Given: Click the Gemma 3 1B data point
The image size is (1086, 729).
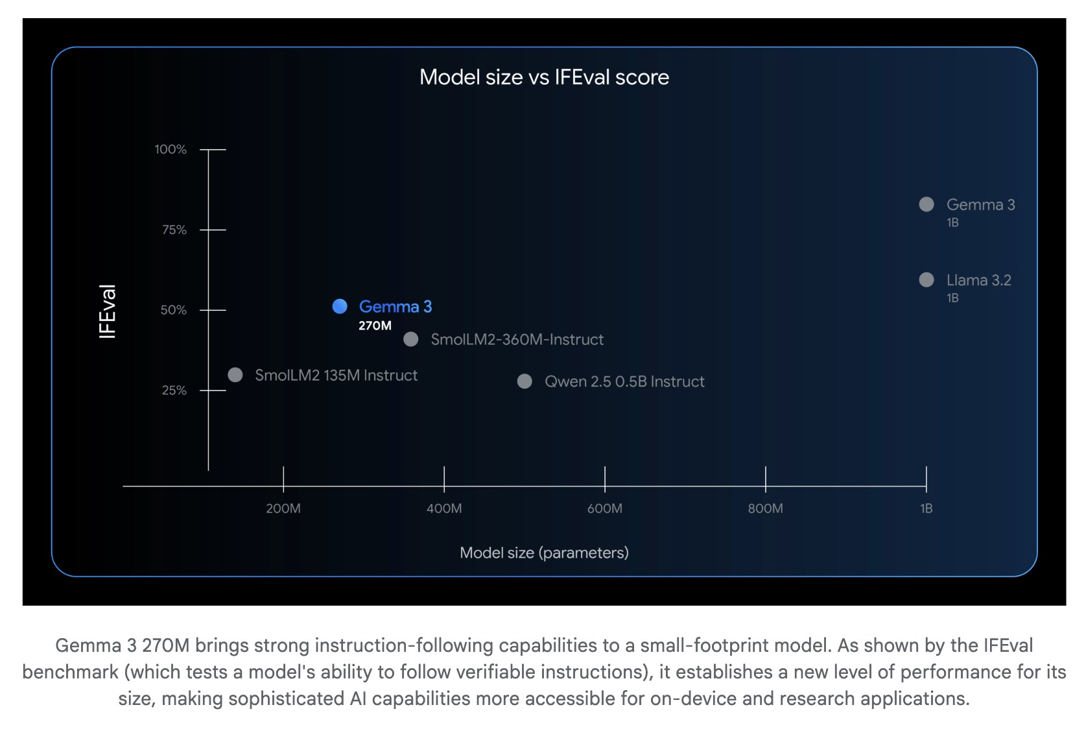Looking at the screenshot, I should (927, 204).
